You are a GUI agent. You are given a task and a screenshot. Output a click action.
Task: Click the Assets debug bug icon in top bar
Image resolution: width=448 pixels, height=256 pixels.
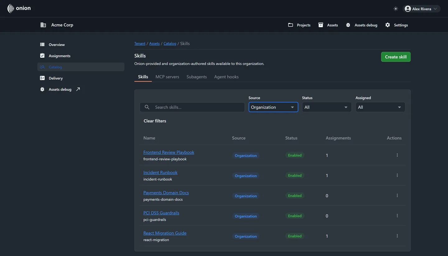(x=348, y=25)
